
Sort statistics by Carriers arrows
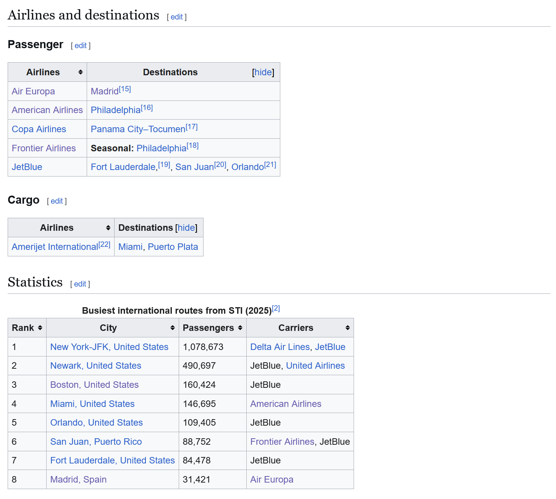pyautogui.click(x=347, y=328)
